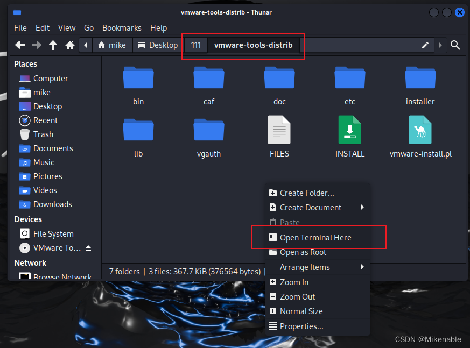Open the File menu
The image size is (470, 348).
pyautogui.click(x=20, y=28)
